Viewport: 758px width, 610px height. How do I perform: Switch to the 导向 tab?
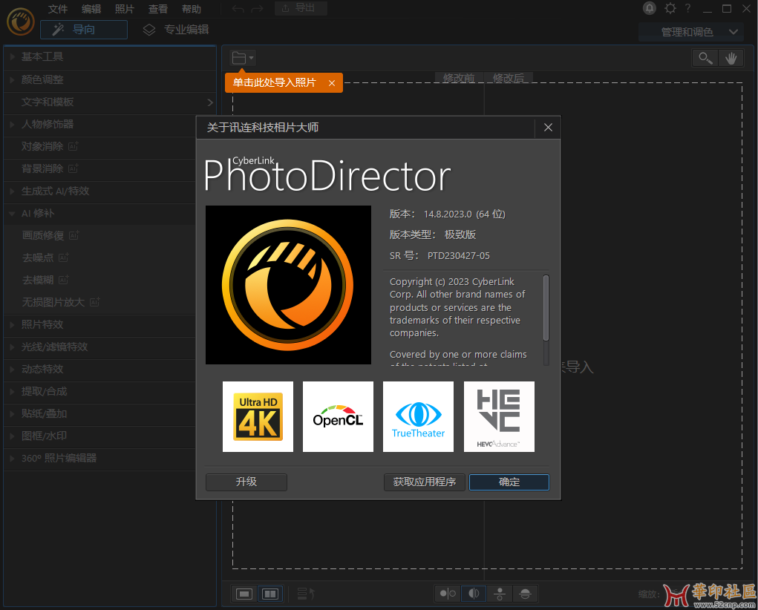tap(84, 30)
